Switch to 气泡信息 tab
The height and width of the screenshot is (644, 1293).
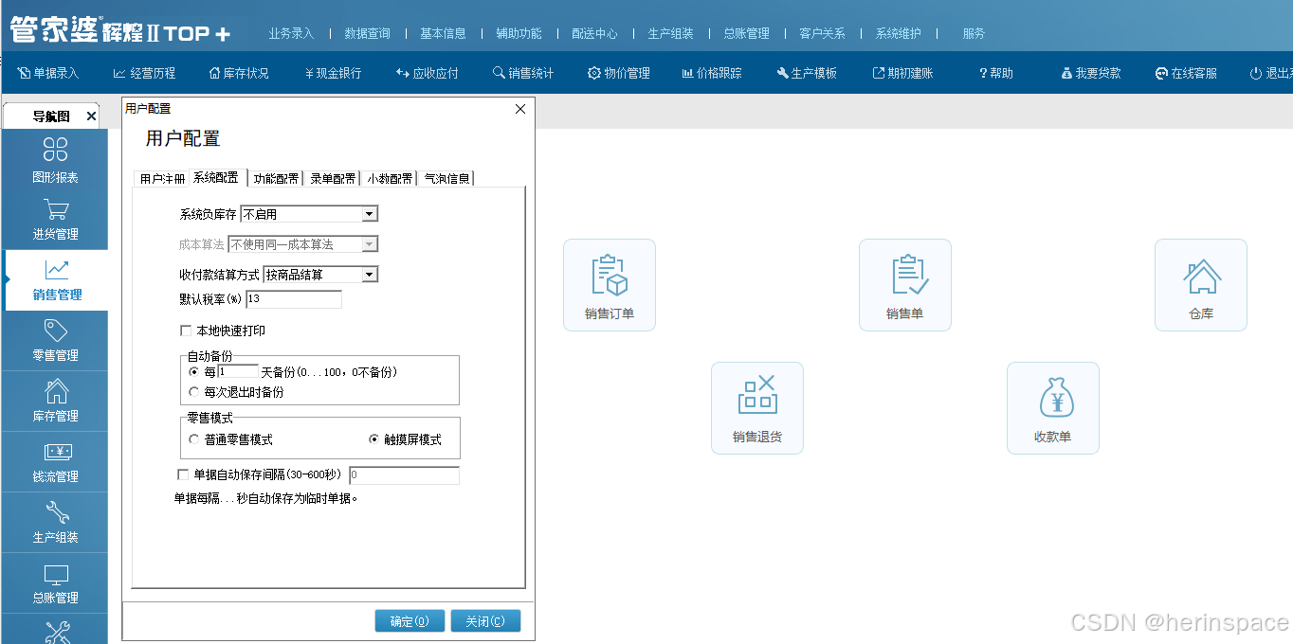click(446, 178)
